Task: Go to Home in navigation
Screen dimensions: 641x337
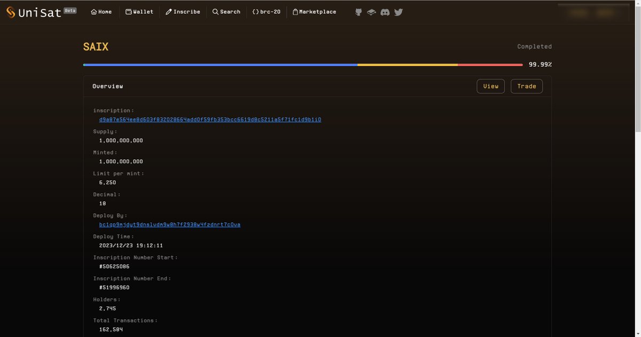Action: (x=101, y=12)
